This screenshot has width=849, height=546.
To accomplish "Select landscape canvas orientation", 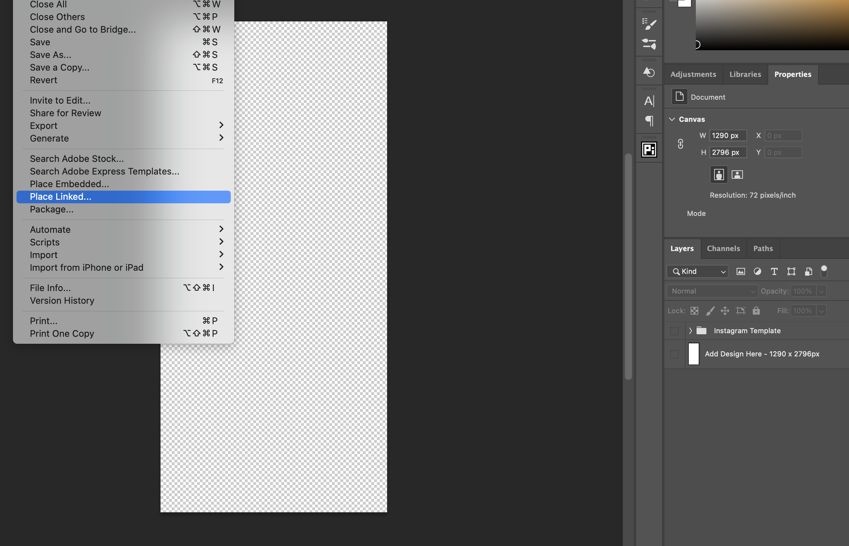I will click(x=737, y=175).
